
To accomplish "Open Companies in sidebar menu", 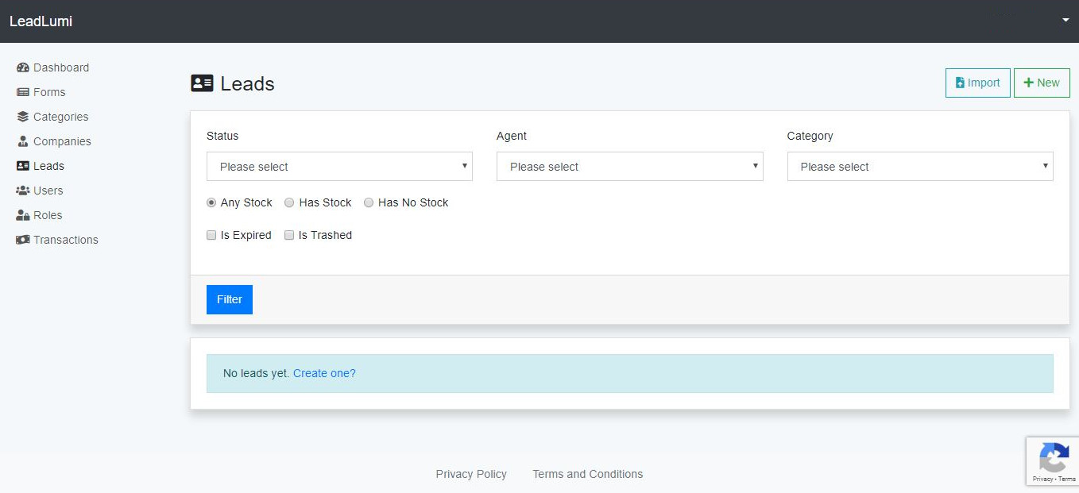I will click(53, 141).
